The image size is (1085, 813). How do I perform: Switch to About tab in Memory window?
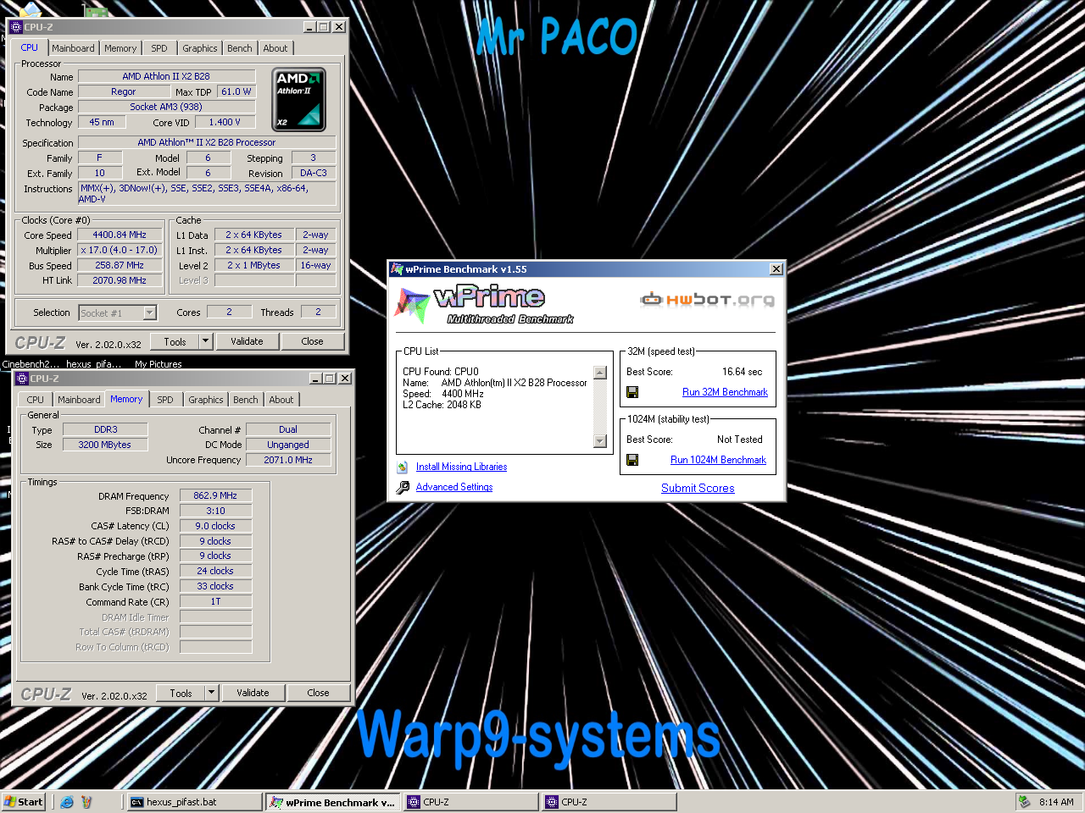(x=281, y=400)
